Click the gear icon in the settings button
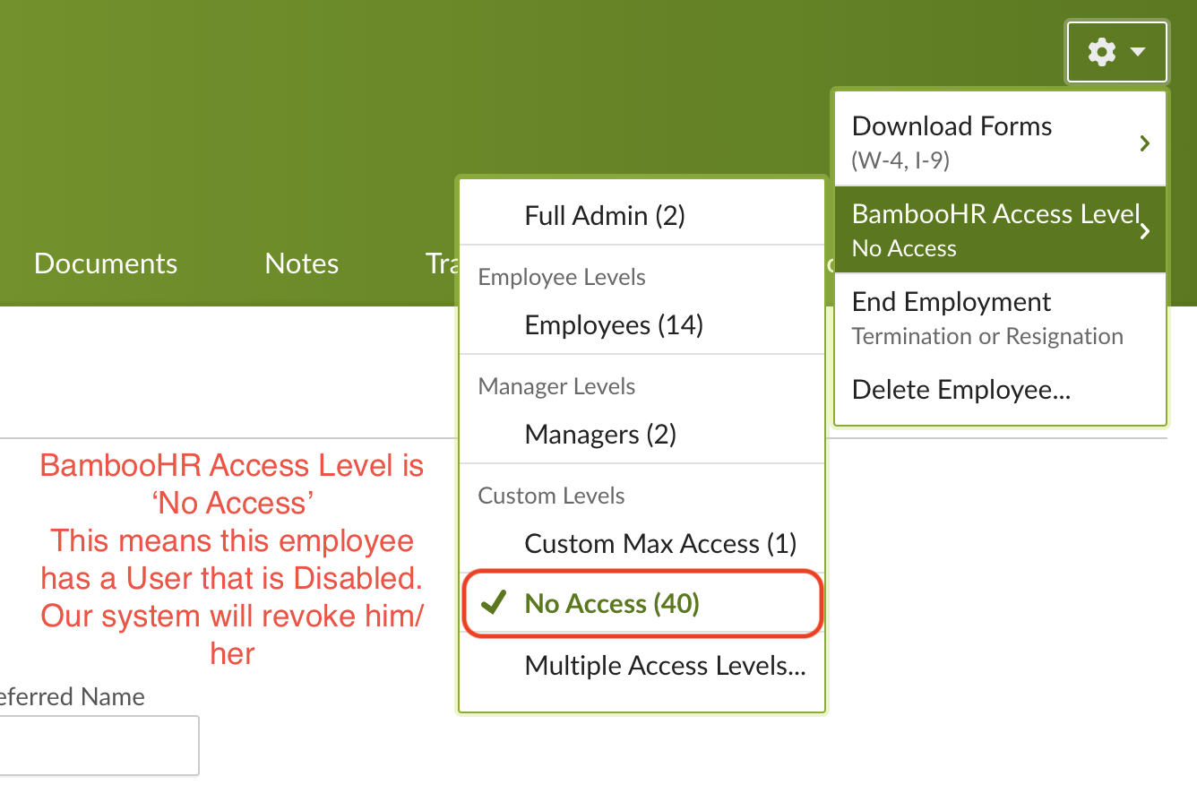This screenshot has height=785, width=1197. [1102, 53]
